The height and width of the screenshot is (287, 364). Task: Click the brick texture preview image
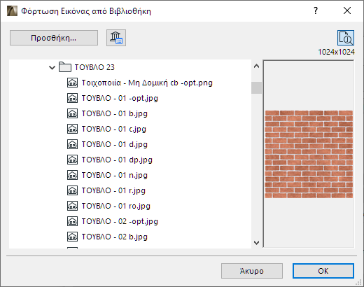pyautogui.click(x=309, y=154)
